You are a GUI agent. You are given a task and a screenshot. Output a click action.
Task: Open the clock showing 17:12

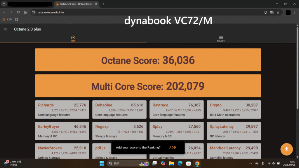coord(289,163)
